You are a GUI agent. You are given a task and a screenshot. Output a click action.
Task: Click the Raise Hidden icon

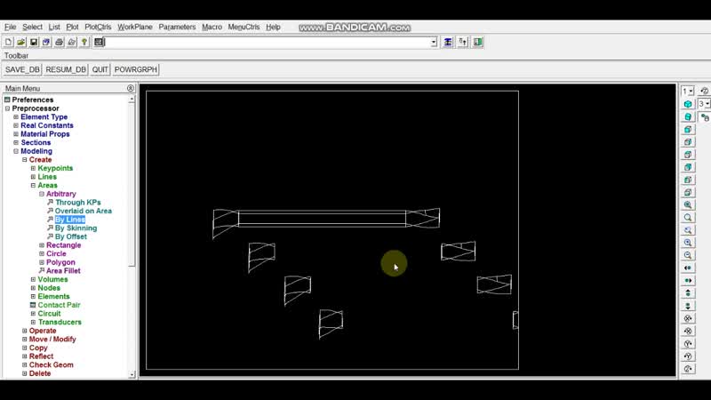(x=448, y=42)
